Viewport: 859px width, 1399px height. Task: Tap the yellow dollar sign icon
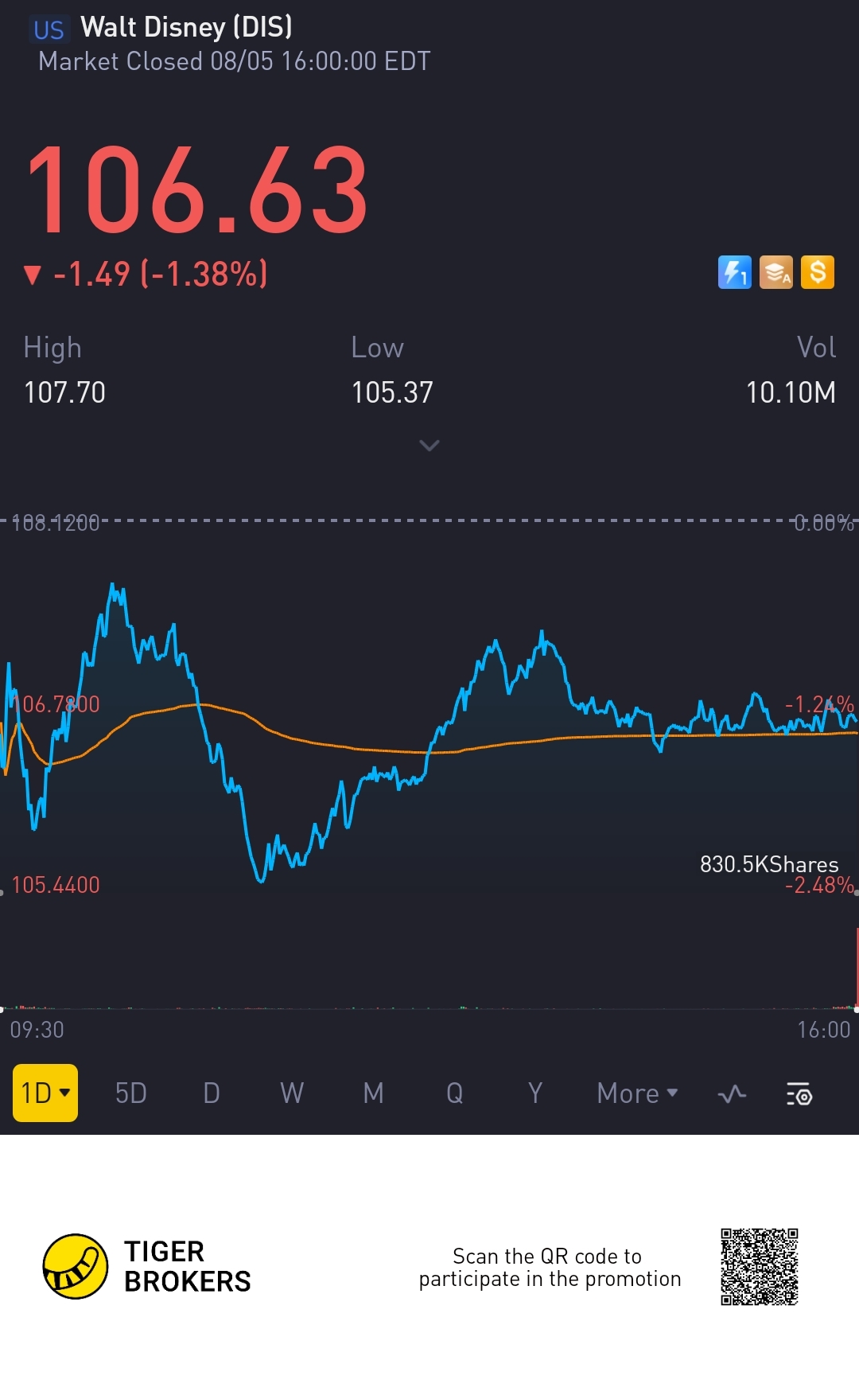pyautogui.click(x=818, y=272)
